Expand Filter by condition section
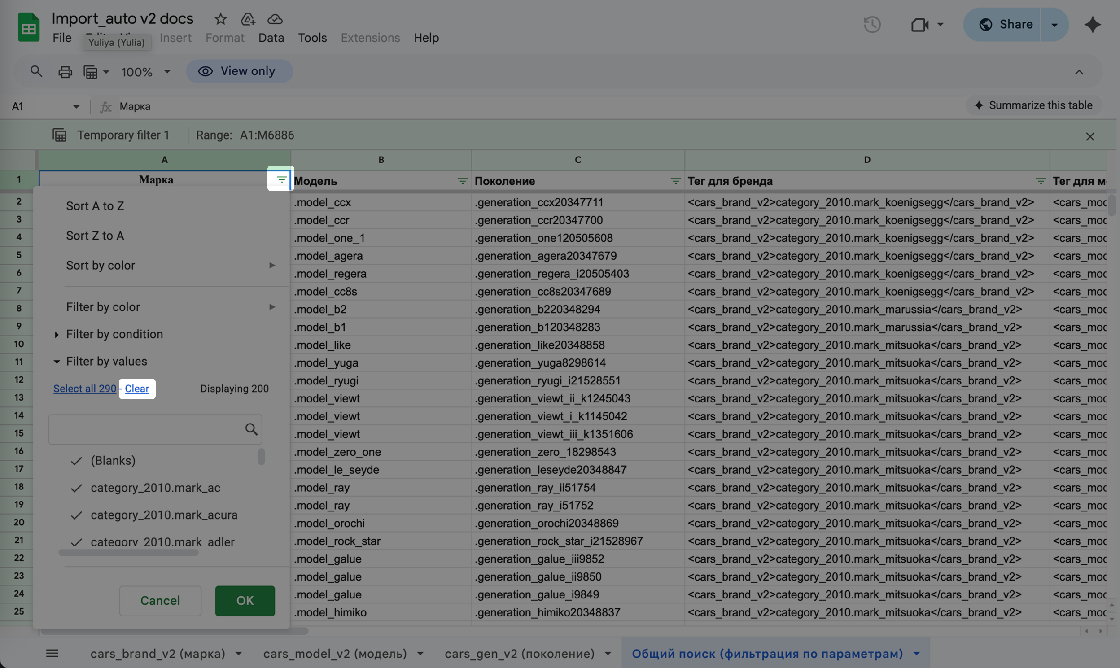Screen dimensions: 1120x668 click(114, 334)
